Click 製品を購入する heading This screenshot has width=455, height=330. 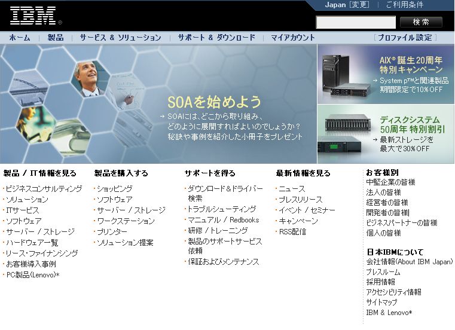click(x=121, y=173)
